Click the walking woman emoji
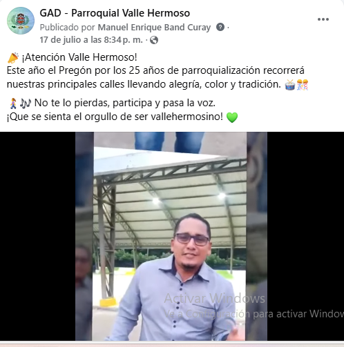 13,103
